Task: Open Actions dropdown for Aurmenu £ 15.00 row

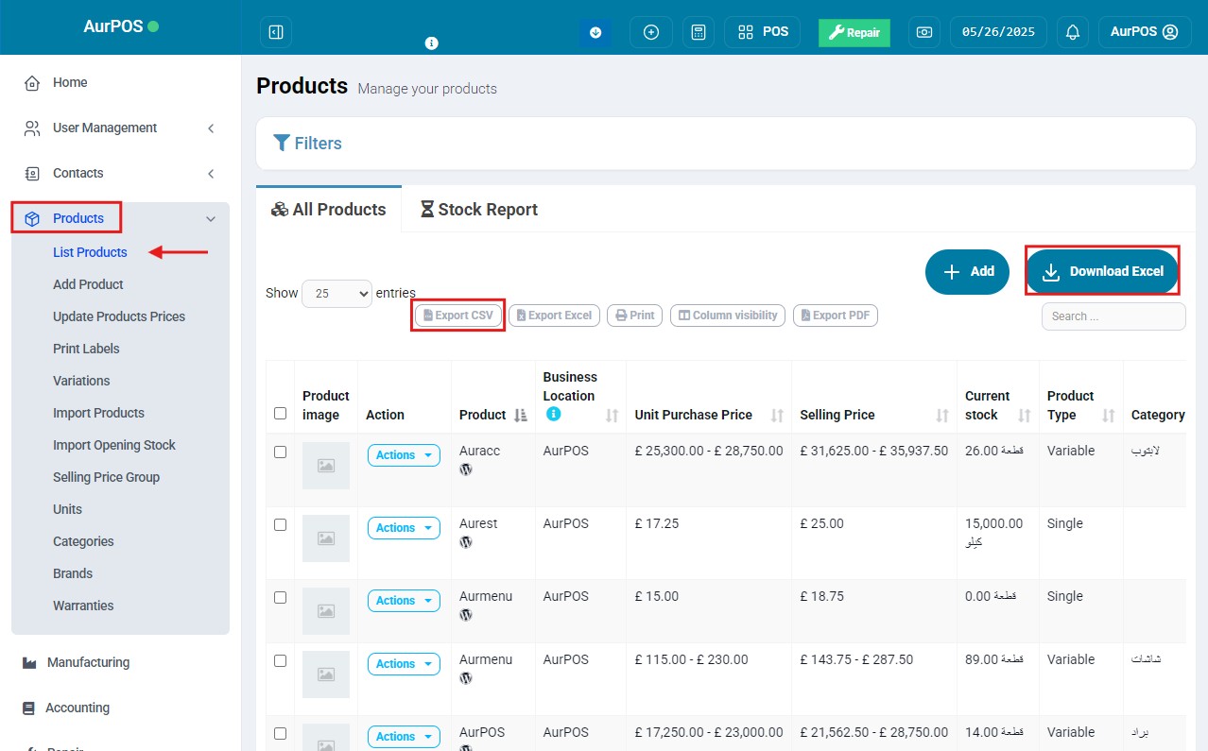Action: pyautogui.click(x=404, y=601)
